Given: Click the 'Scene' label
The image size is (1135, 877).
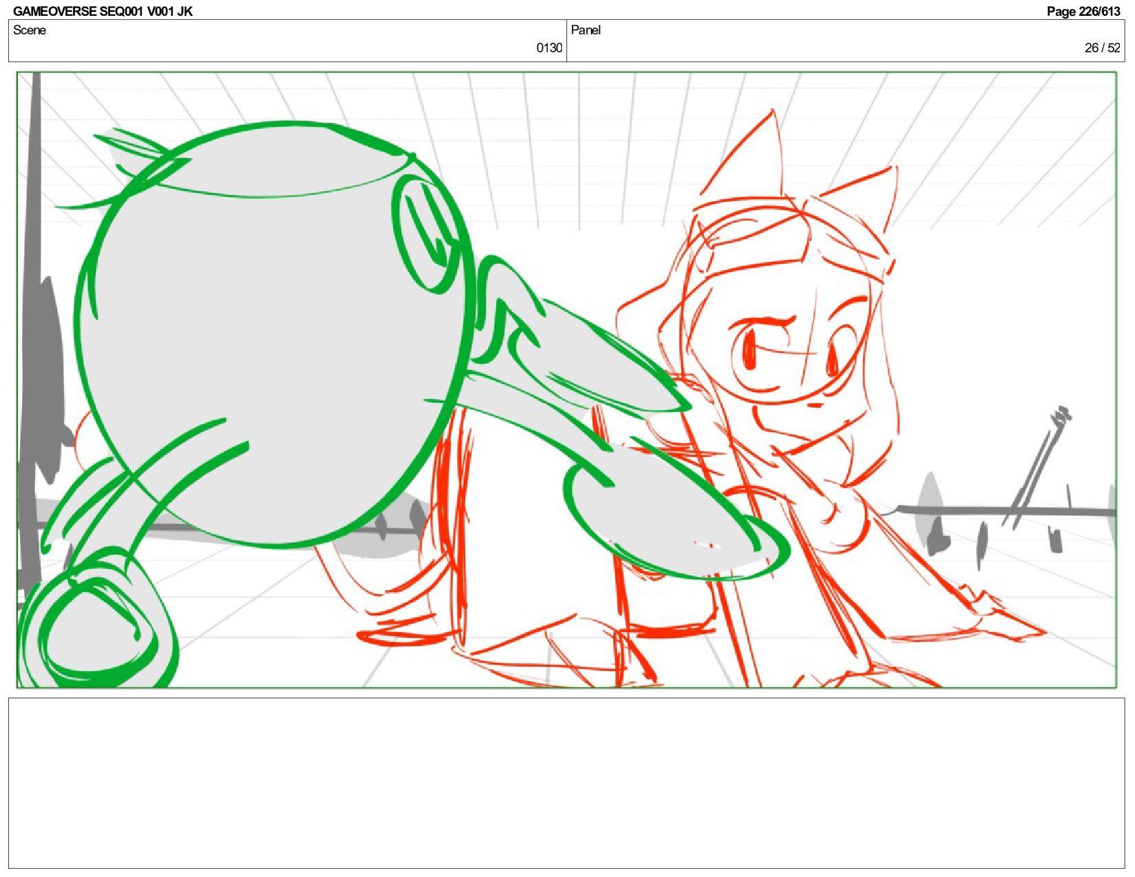Looking at the screenshot, I should (30, 30).
